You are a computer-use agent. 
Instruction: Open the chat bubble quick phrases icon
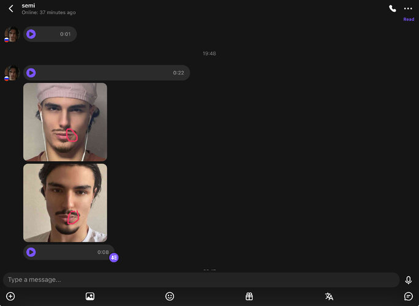coord(409,296)
